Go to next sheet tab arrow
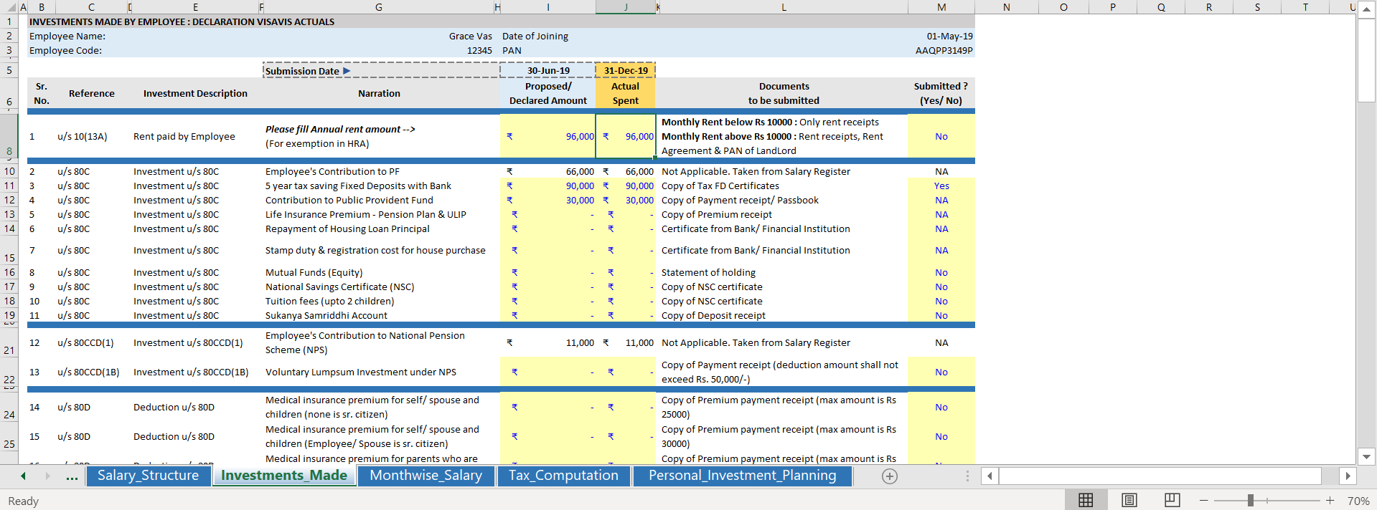1377x510 pixels. tap(47, 476)
